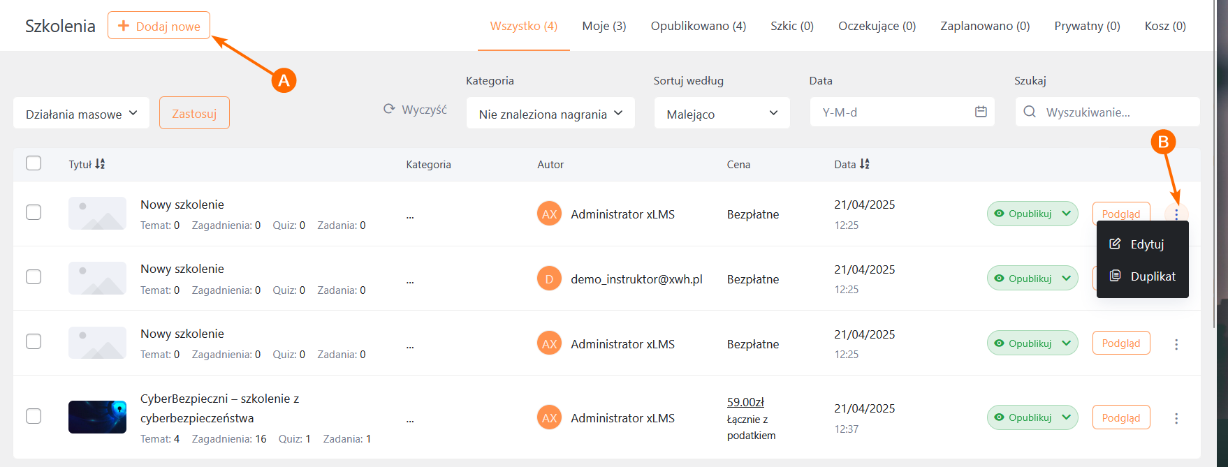The width and height of the screenshot is (1228, 467).
Task: Check the first Nowy szkolenie row checkbox
Action: tap(34, 212)
